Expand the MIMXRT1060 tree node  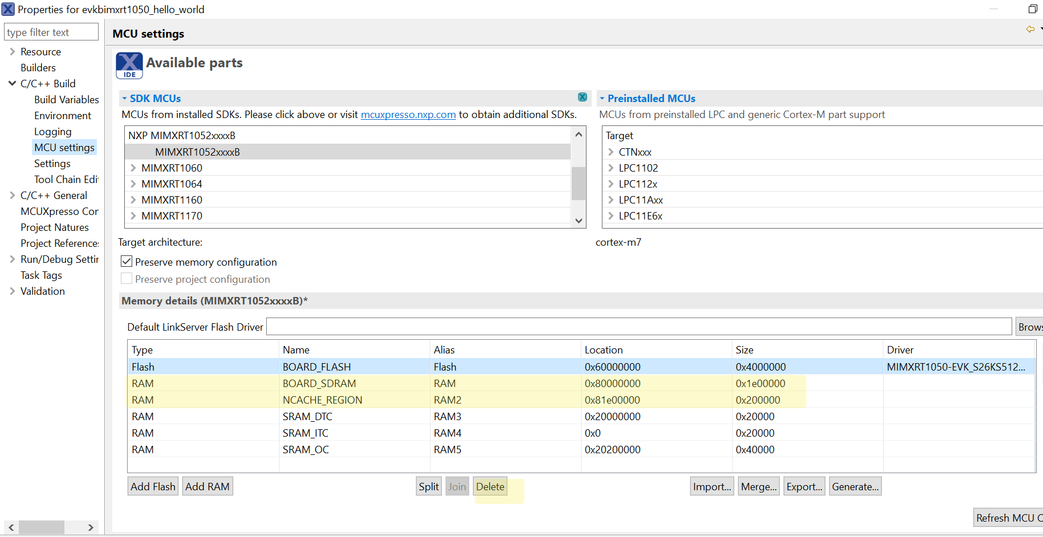tap(133, 168)
